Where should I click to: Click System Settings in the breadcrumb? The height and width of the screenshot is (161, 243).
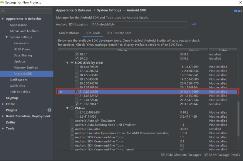[109, 10]
